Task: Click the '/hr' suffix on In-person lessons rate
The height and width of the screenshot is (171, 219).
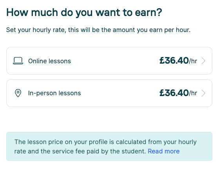Action: (x=193, y=93)
